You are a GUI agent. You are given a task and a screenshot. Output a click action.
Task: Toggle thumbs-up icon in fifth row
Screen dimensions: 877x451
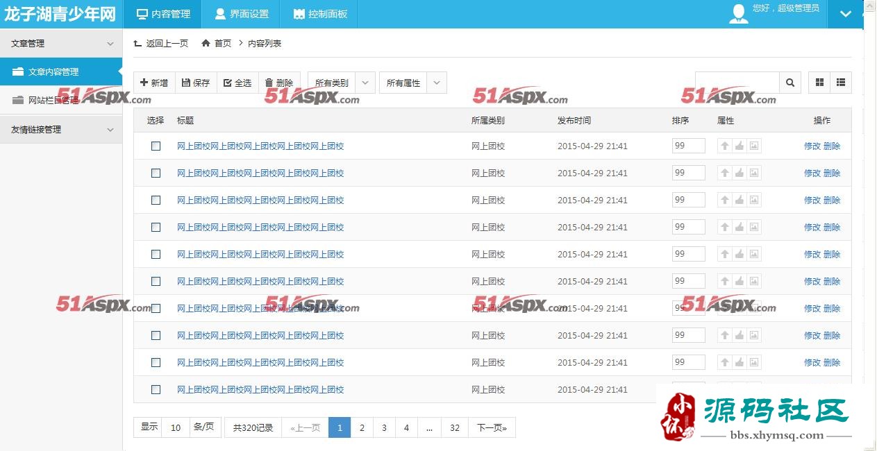point(740,254)
